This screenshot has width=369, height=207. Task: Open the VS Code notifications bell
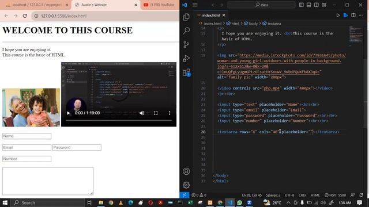click(x=361, y=195)
